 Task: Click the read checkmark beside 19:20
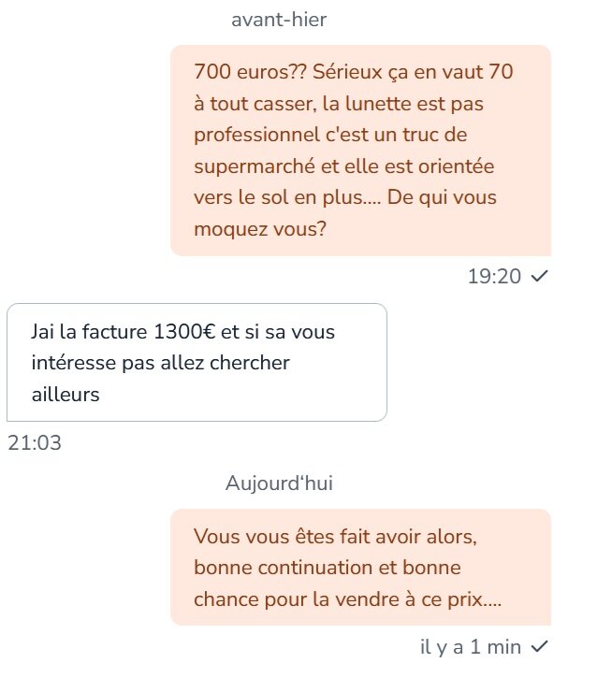coord(539,276)
